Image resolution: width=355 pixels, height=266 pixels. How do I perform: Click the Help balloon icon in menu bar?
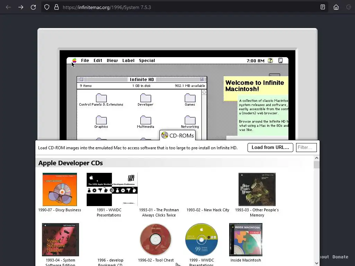[x=270, y=60]
